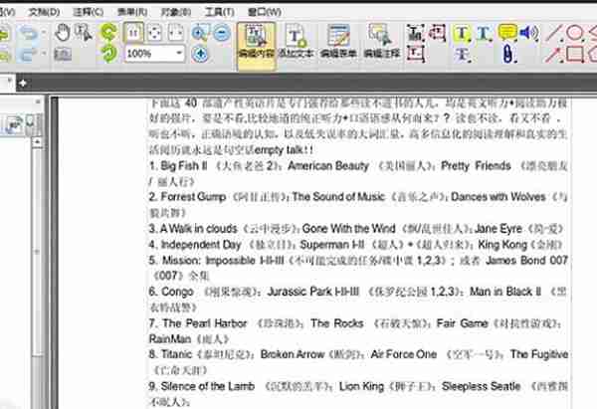The width and height of the screenshot is (597, 409).
Task: Select the Strikeout text tool
Action: [x=463, y=55]
